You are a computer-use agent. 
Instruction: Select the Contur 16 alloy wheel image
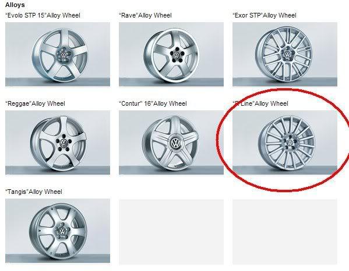point(171,143)
